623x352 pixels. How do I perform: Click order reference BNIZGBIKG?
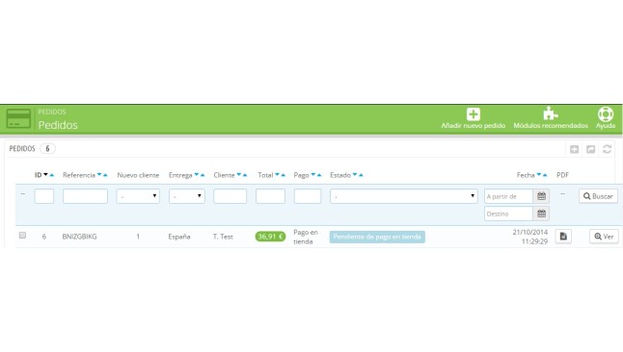pyautogui.click(x=79, y=237)
